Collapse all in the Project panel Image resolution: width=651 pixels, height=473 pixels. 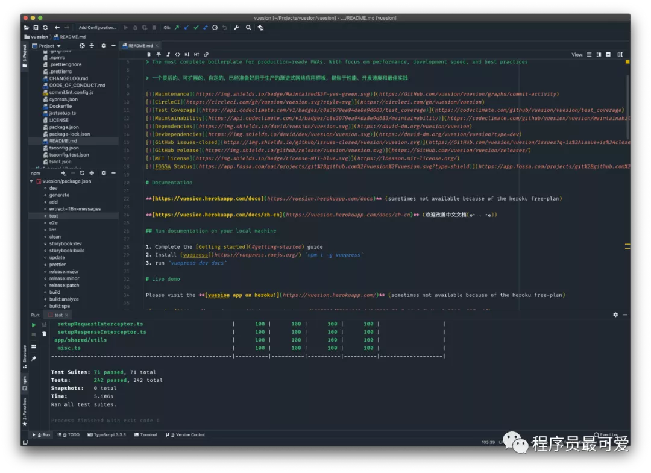point(92,46)
